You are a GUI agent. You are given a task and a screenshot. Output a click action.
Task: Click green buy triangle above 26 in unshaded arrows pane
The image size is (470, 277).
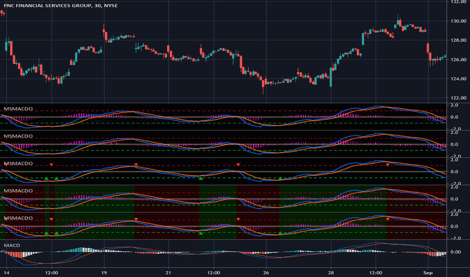coord(280,178)
